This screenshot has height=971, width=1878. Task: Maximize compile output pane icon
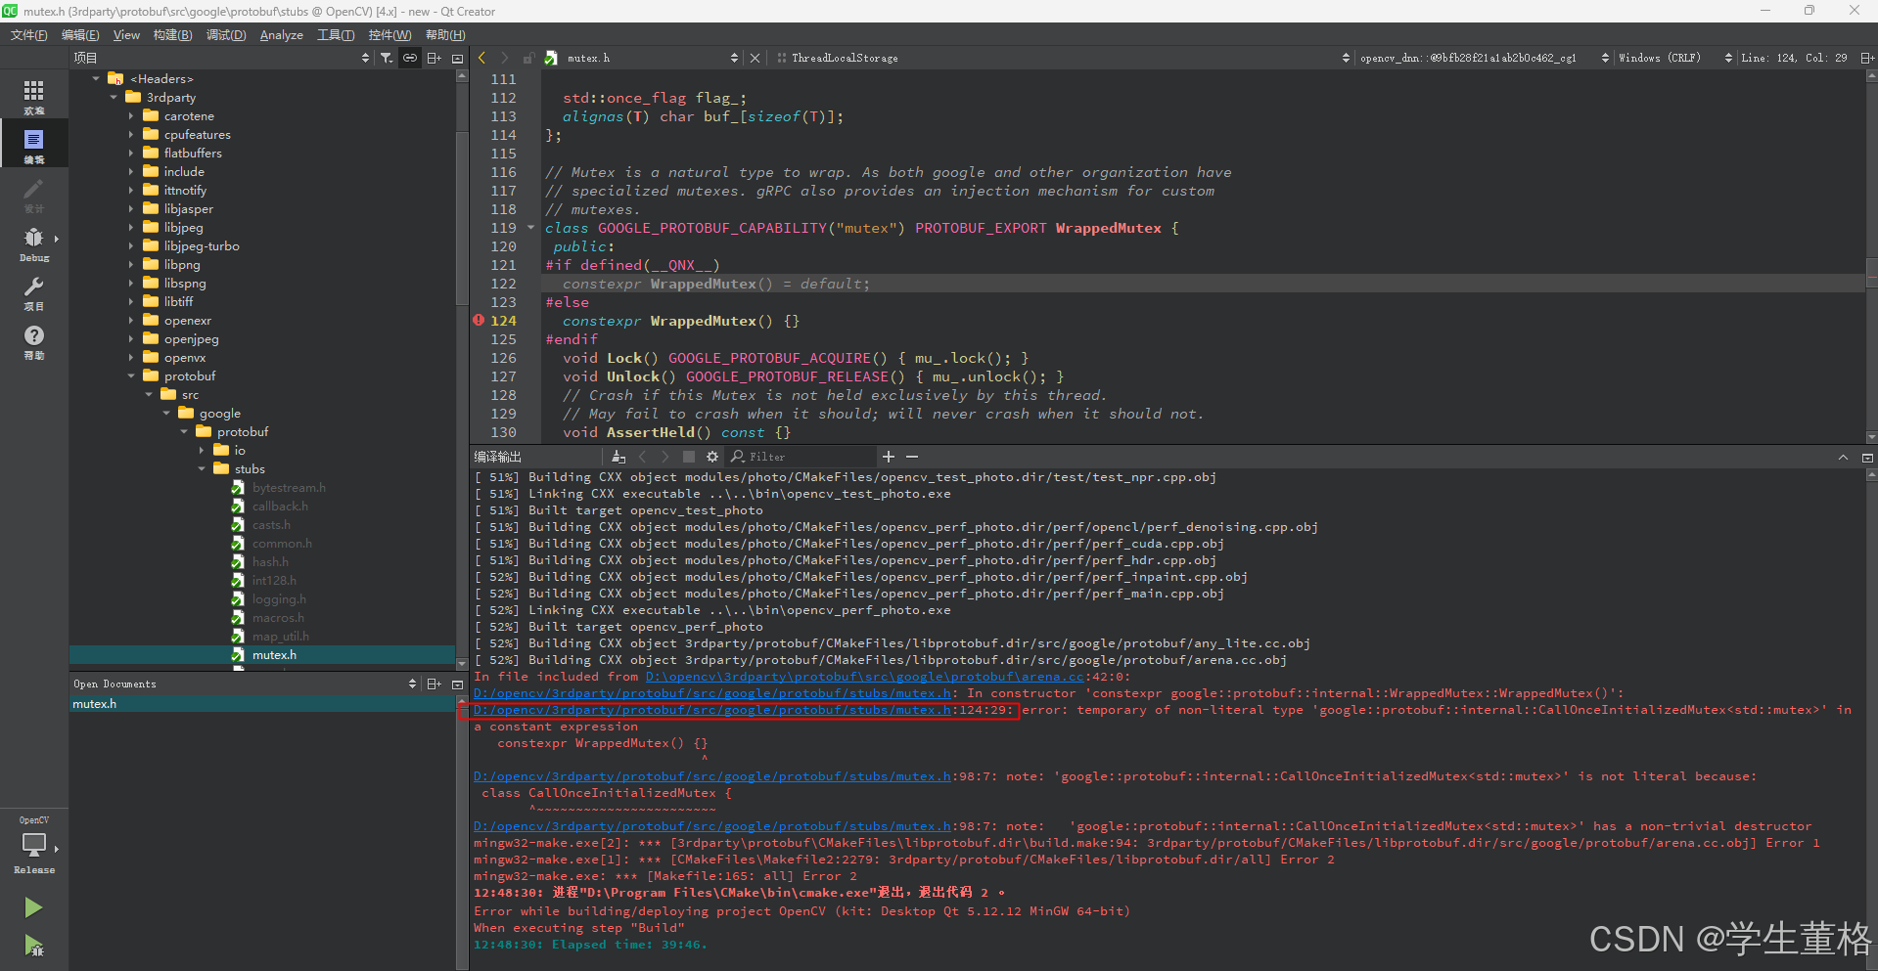point(1867,457)
